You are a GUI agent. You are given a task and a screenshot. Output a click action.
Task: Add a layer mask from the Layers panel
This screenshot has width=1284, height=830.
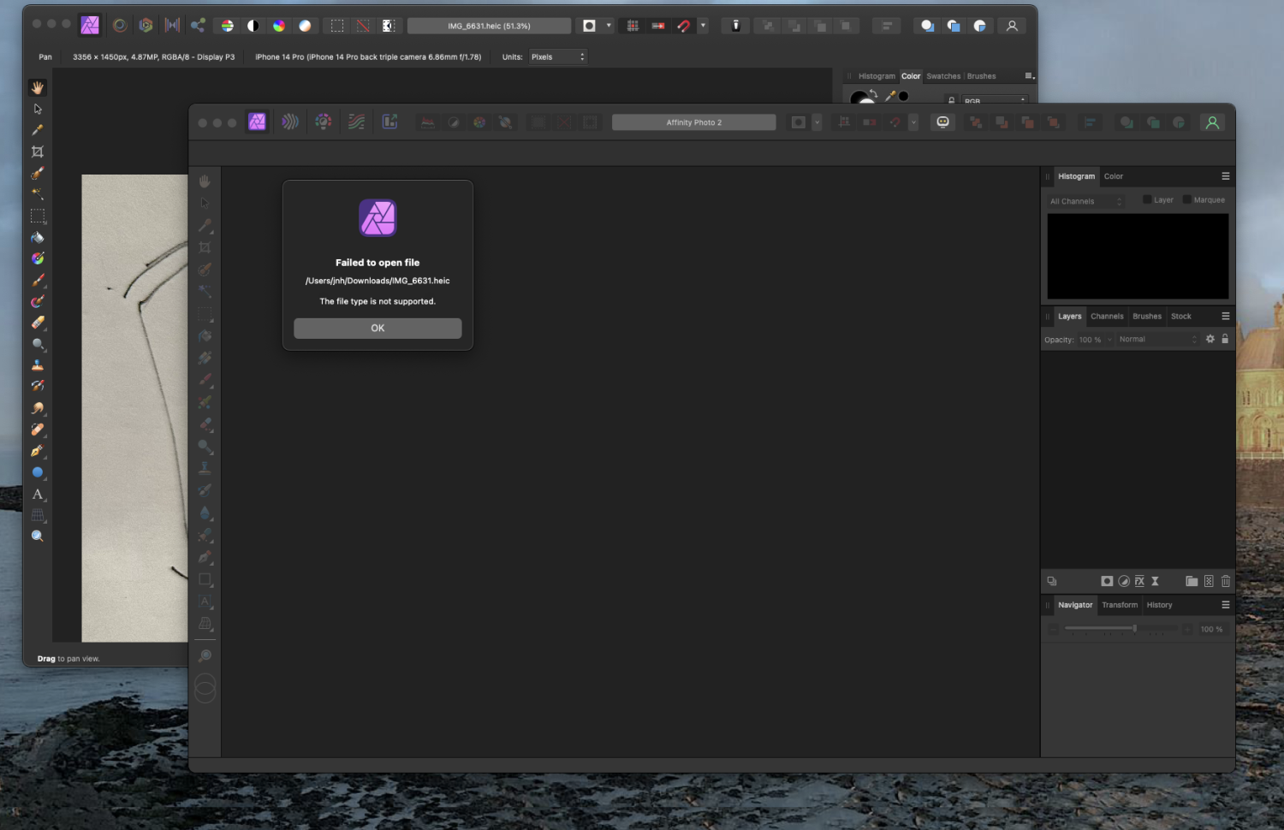coord(1107,581)
